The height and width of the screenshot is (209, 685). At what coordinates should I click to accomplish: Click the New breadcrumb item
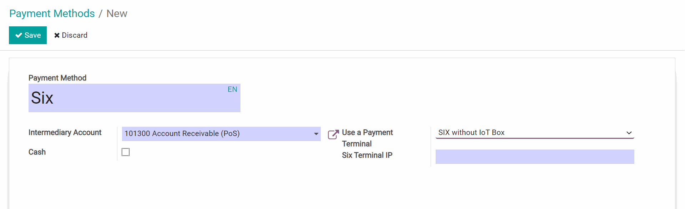point(117,14)
